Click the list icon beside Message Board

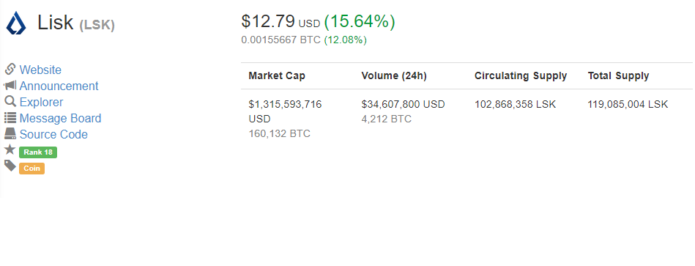10,118
